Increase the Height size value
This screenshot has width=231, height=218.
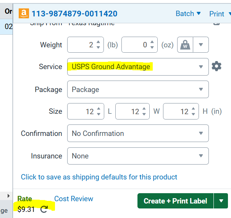(x=193, y=109)
